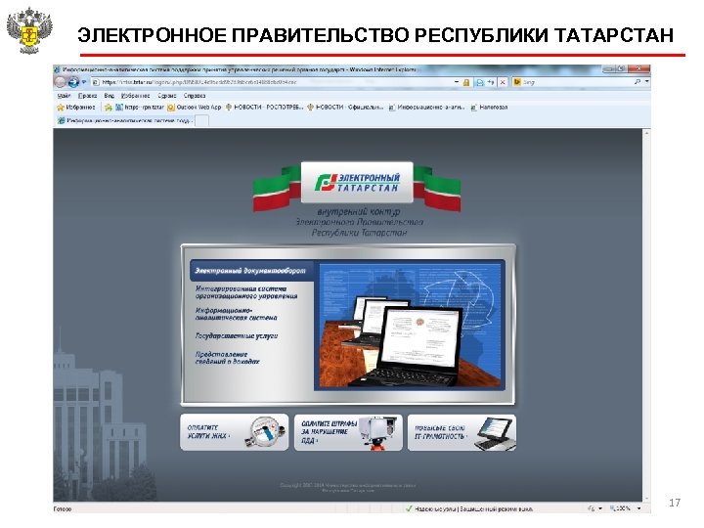Click the compatibility view icon in address bar
Image resolution: width=704 pixels, height=528 pixels.
[479, 82]
